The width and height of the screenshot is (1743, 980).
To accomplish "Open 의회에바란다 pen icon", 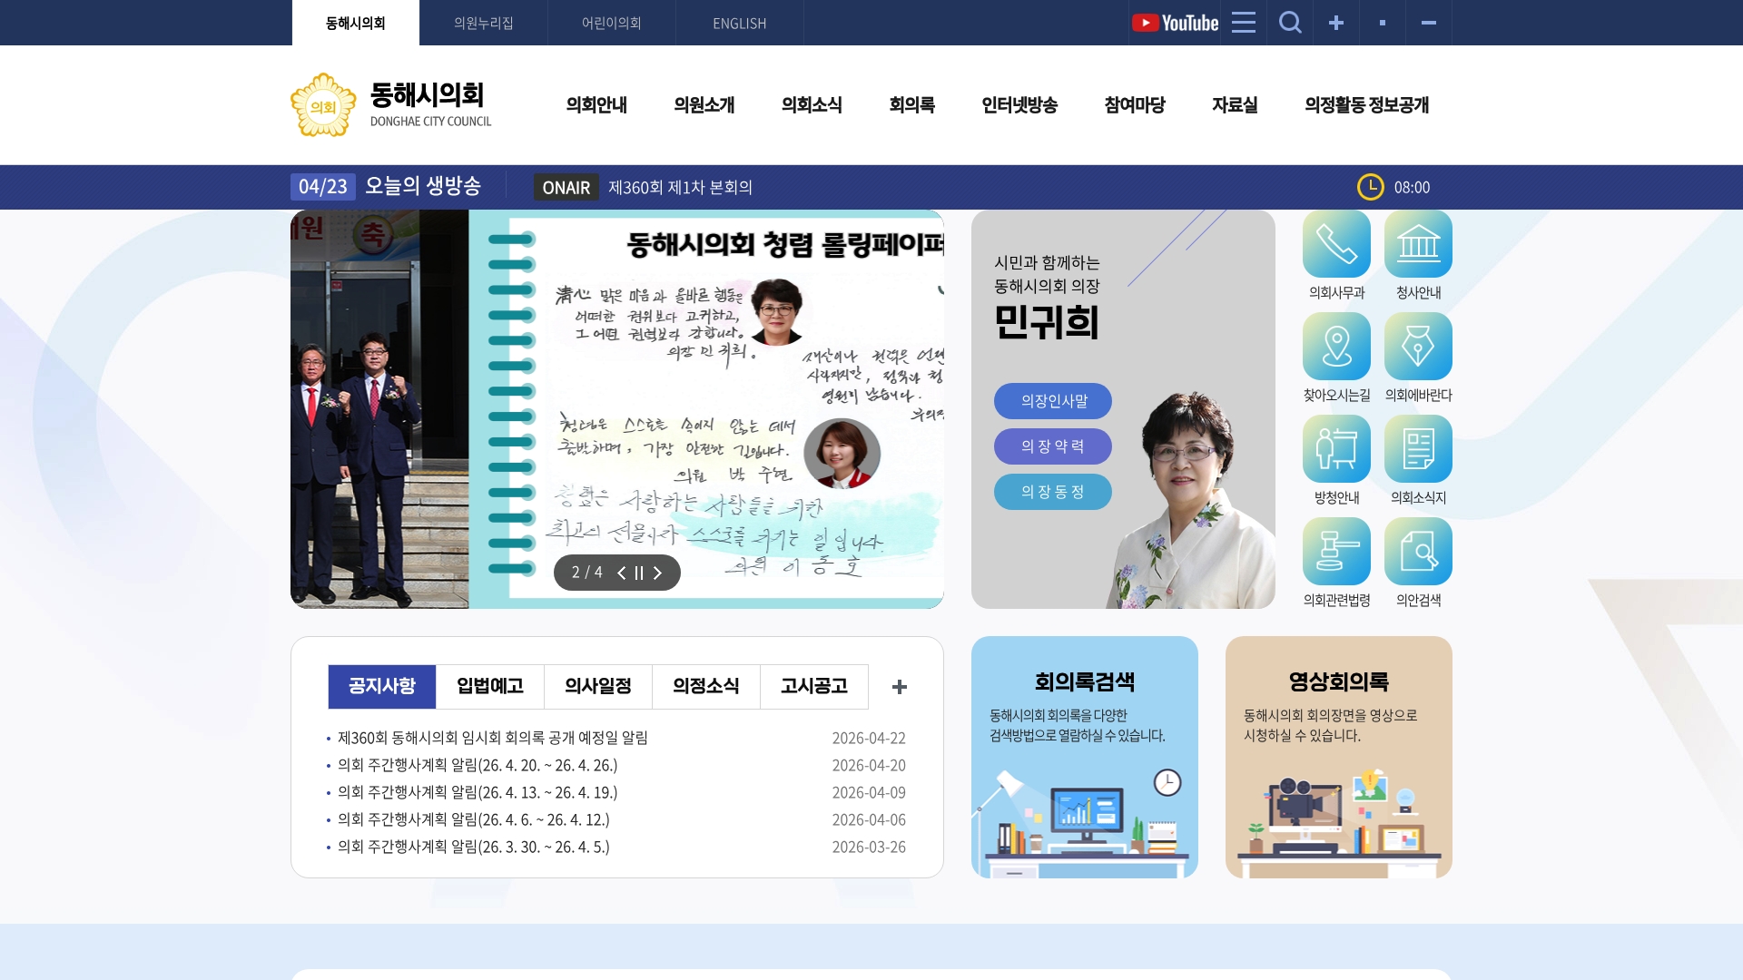I will click(1418, 347).
